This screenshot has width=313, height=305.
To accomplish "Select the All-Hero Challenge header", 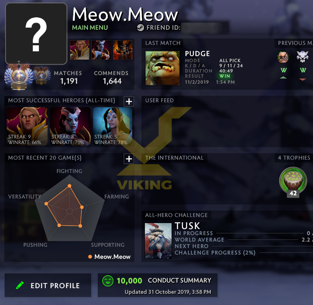I will (176, 215).
